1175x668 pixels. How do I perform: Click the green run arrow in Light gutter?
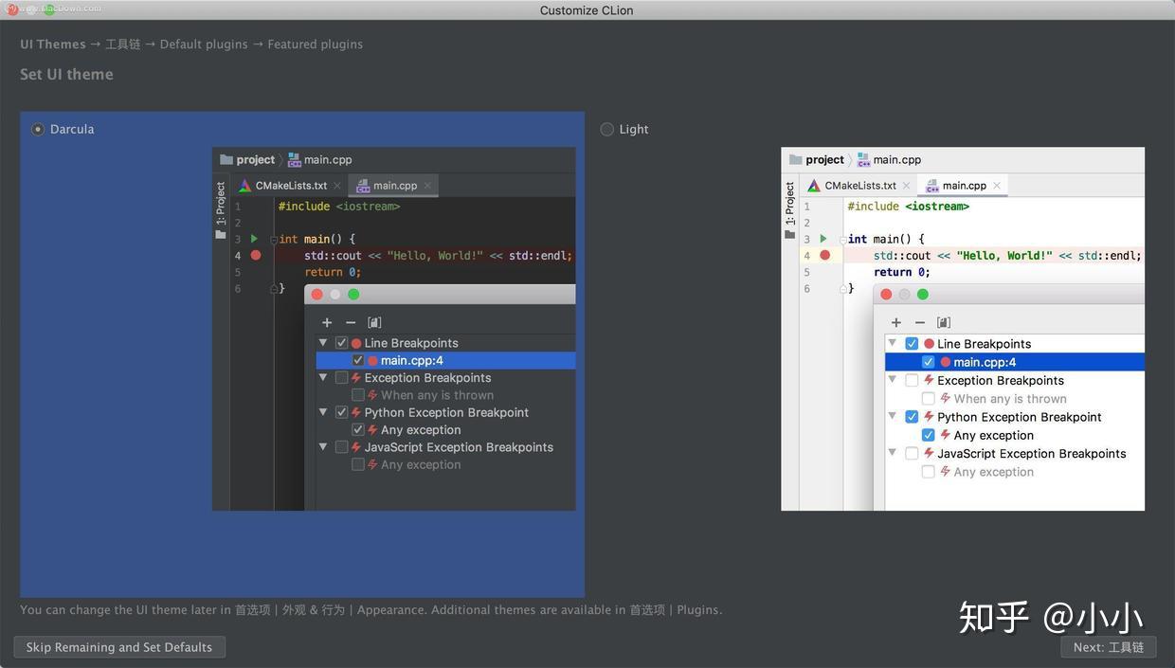tap(823, 239)
